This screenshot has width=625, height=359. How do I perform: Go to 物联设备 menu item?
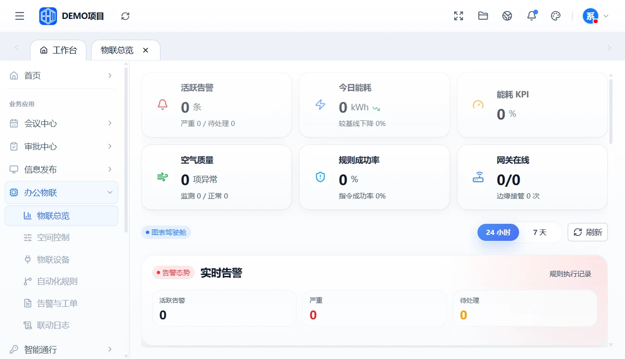pyautogui.click(x=61, y=259)
